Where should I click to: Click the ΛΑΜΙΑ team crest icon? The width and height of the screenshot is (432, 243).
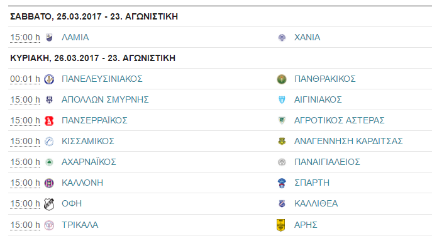pyautogui.click(x=49, y=38)
